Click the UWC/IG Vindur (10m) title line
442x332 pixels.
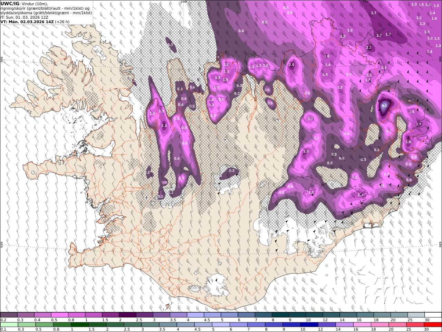click(x=24, y=4)
